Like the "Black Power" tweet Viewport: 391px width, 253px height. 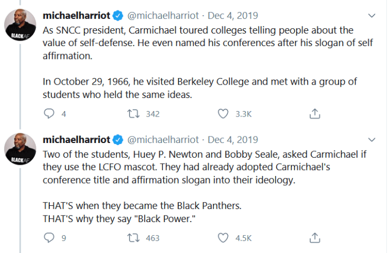point(223,237)
